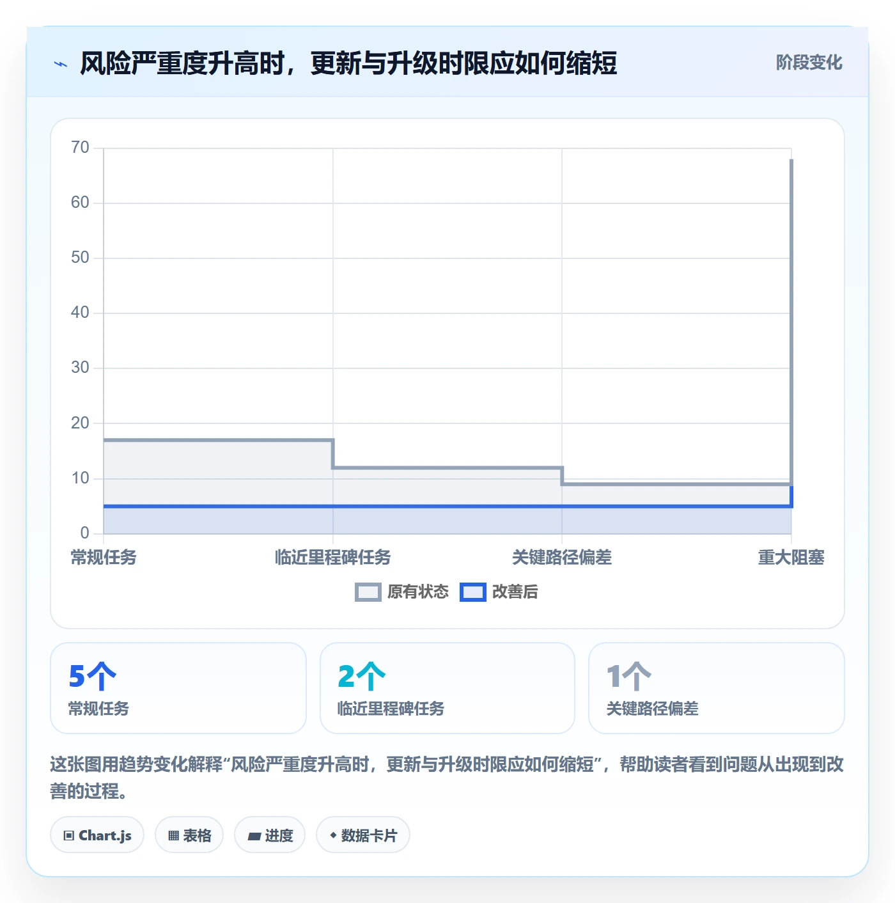The image size is (895, 903).
Task: Select the 5个 常规任务 data card
Action: [178, 688]
